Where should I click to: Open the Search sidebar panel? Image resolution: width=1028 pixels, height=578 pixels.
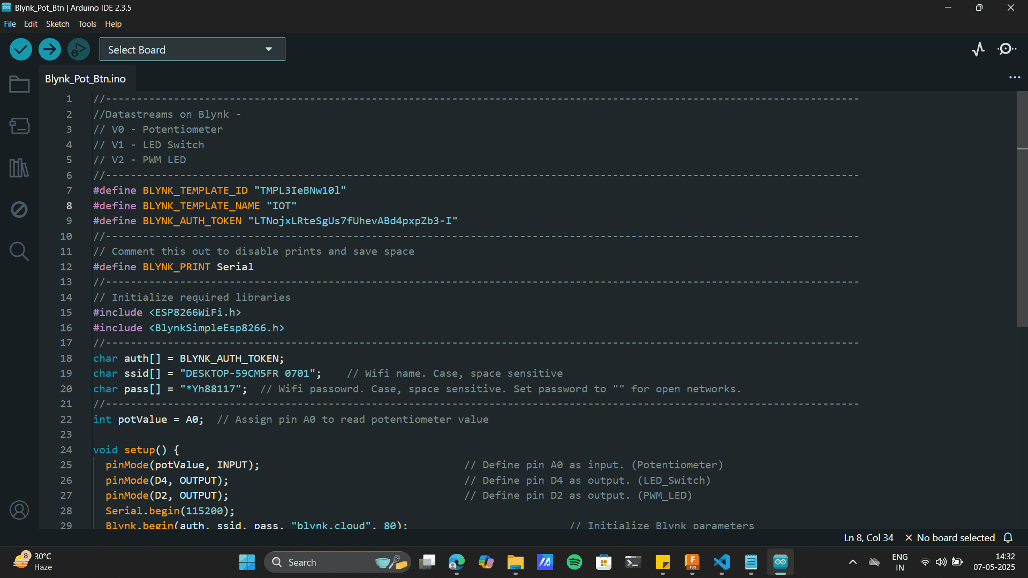(19, 251)
